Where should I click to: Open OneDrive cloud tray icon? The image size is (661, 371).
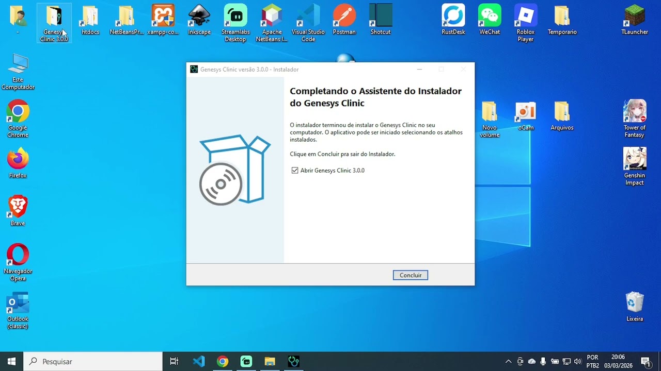tap(532, 362)
